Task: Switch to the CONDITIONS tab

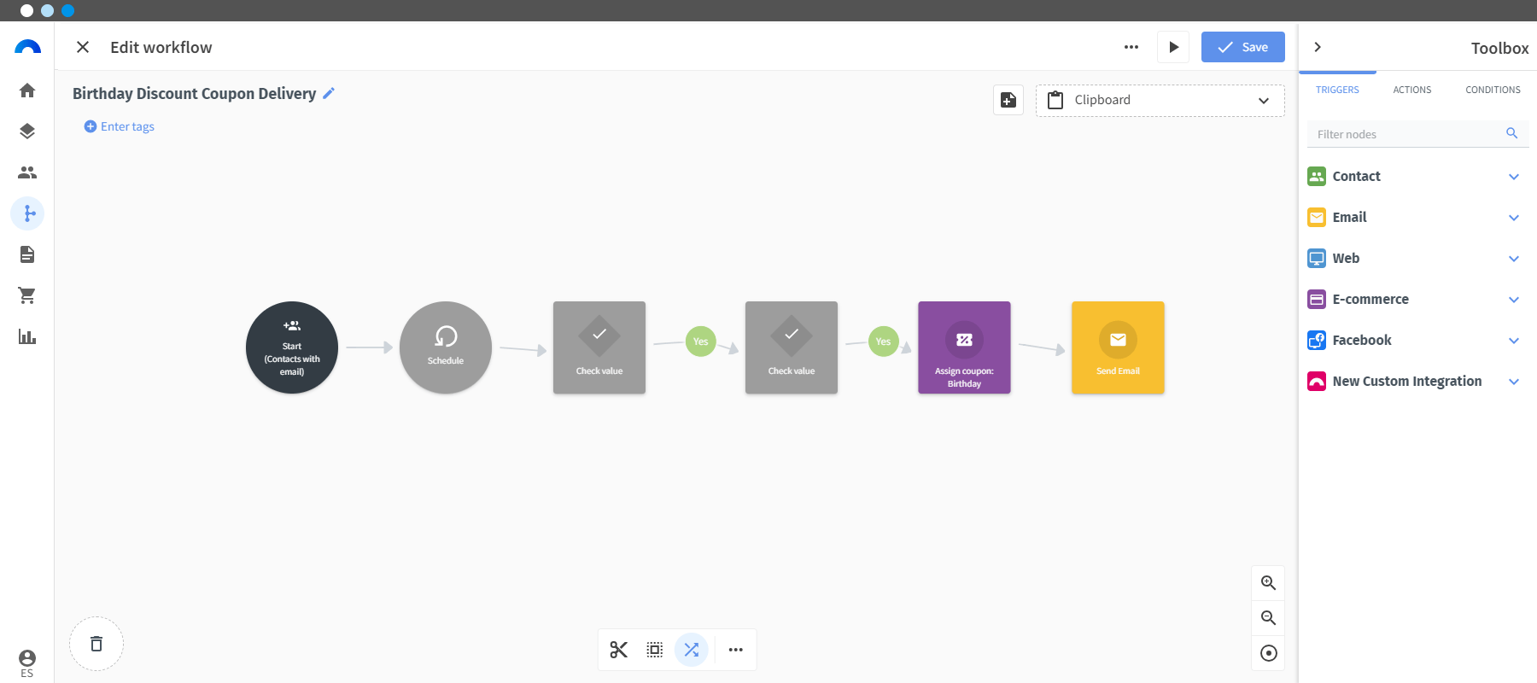Action: click(x=1493, y=90)
